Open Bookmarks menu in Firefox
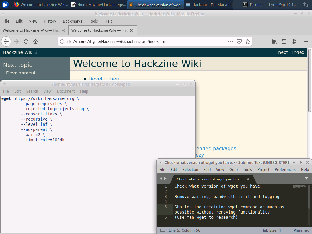312x234 pixels. (73, 21)
